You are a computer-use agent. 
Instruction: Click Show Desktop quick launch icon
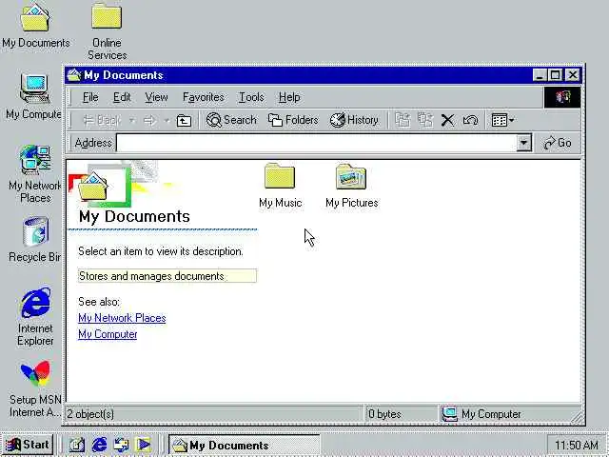(x=77, y=445)
